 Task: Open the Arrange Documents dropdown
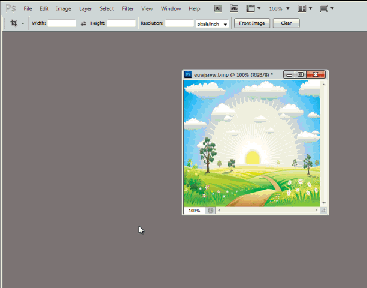click(305, 9)
